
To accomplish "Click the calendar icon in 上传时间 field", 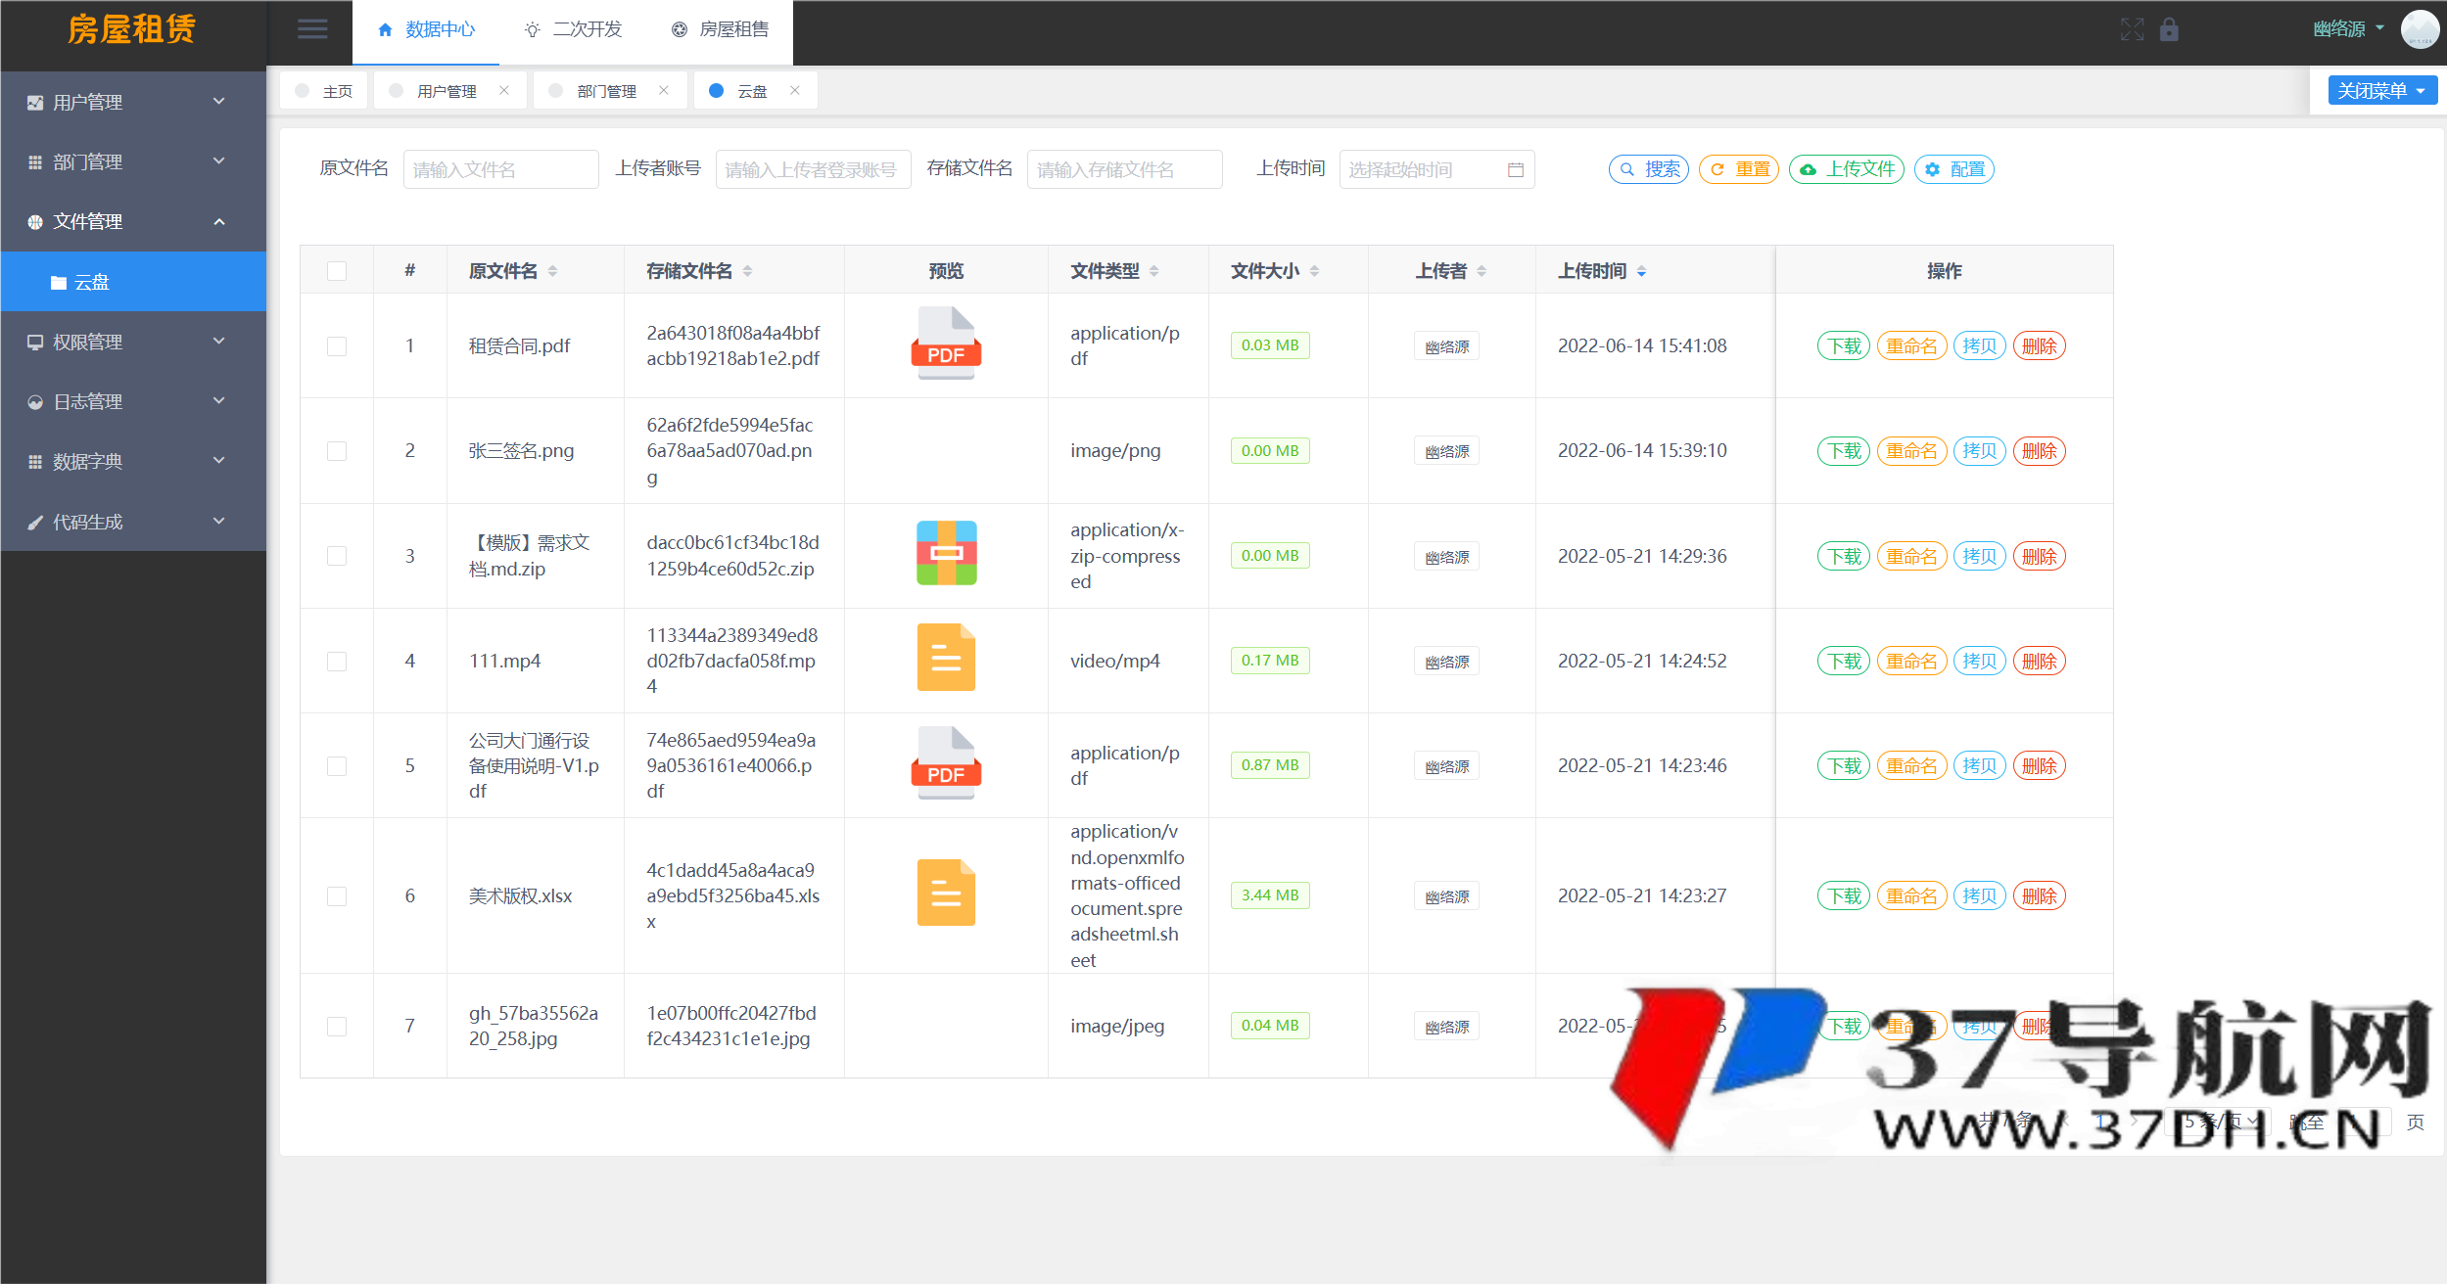I will pyautogui.click(x=1517, y=169).
